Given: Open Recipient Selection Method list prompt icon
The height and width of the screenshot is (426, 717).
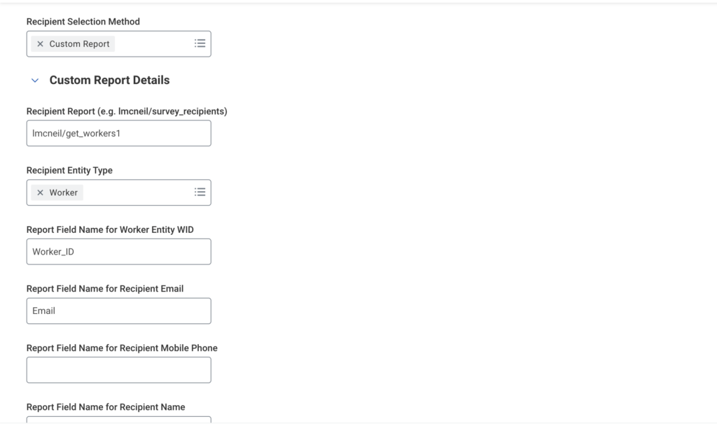Looking at the screenshot, I should point(200,43).
